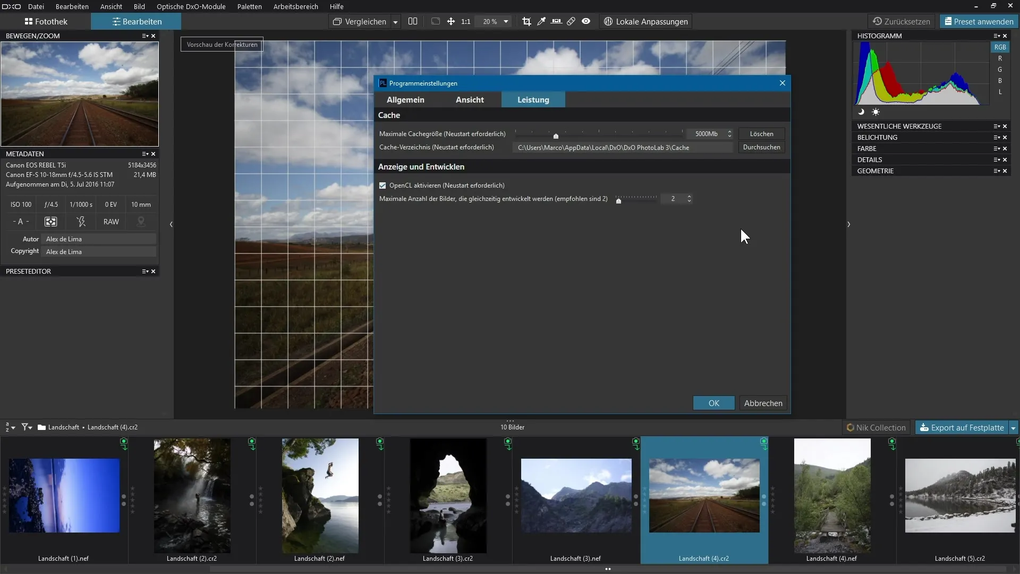
Task: Open sort order icon in browser
Action: click(x=10, y=427)
